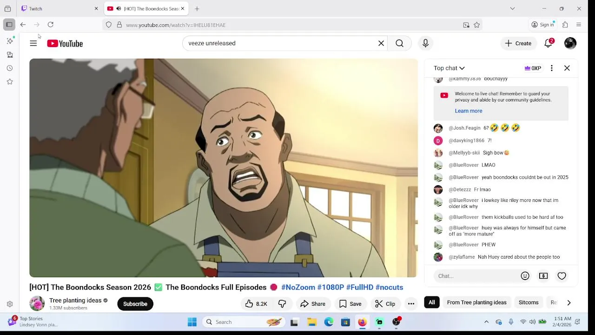Select the Boondocks YouTube tab
The height and width of the screenshot is (335, 595).
click(145, 9)
